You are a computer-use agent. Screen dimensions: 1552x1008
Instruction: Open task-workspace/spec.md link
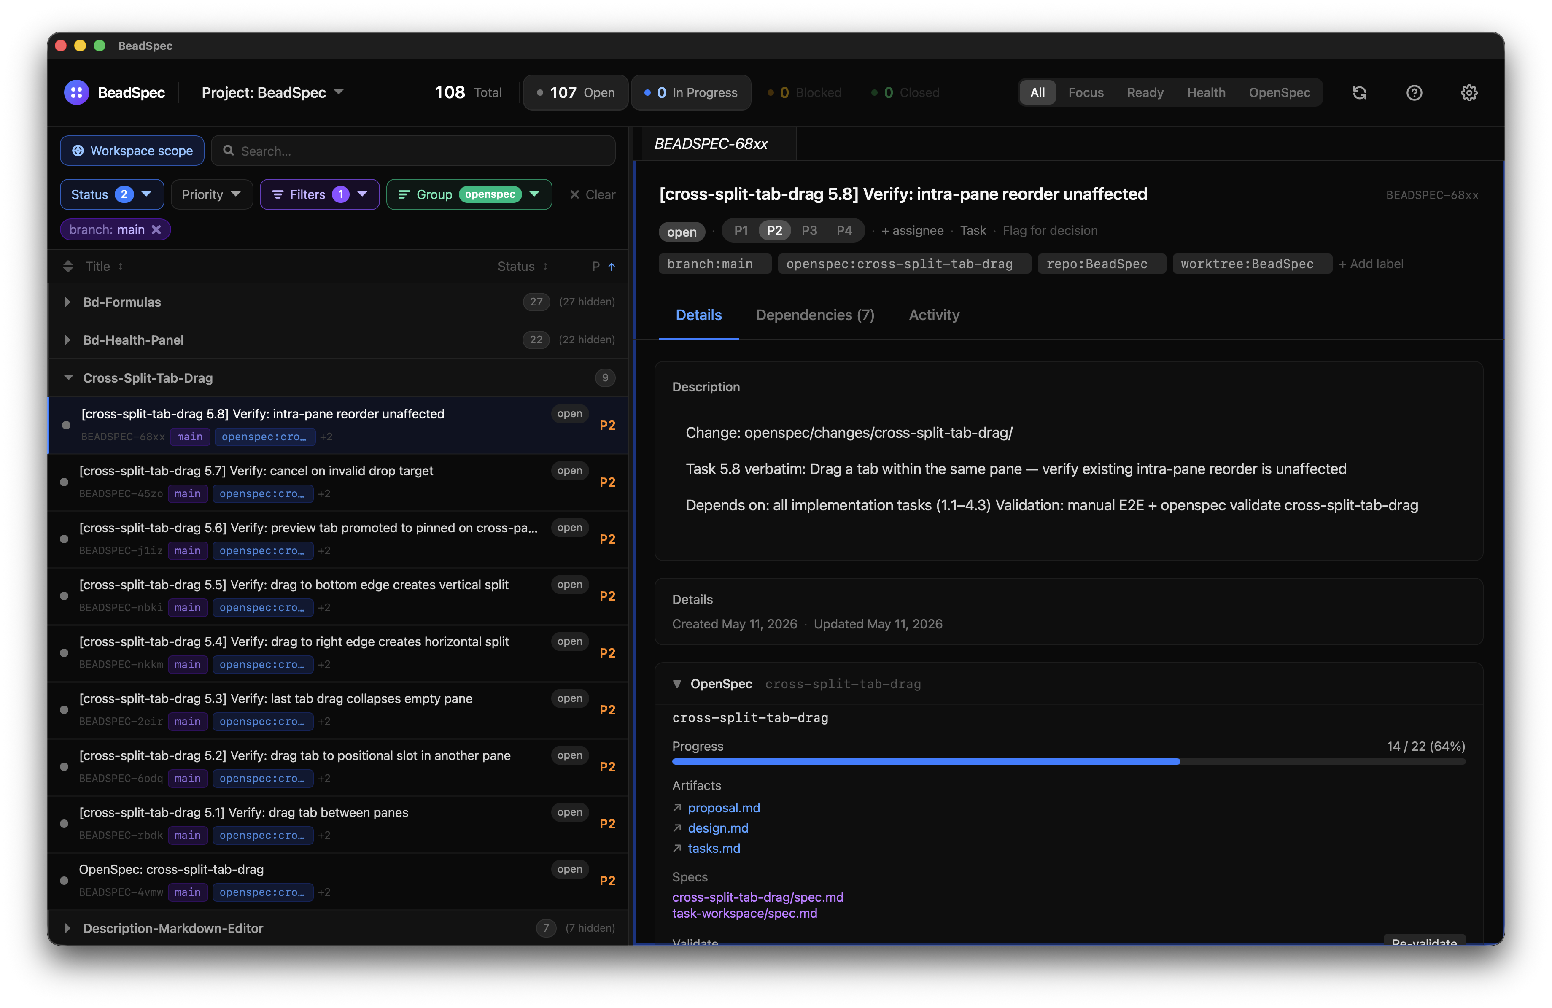tap(745, 914)
